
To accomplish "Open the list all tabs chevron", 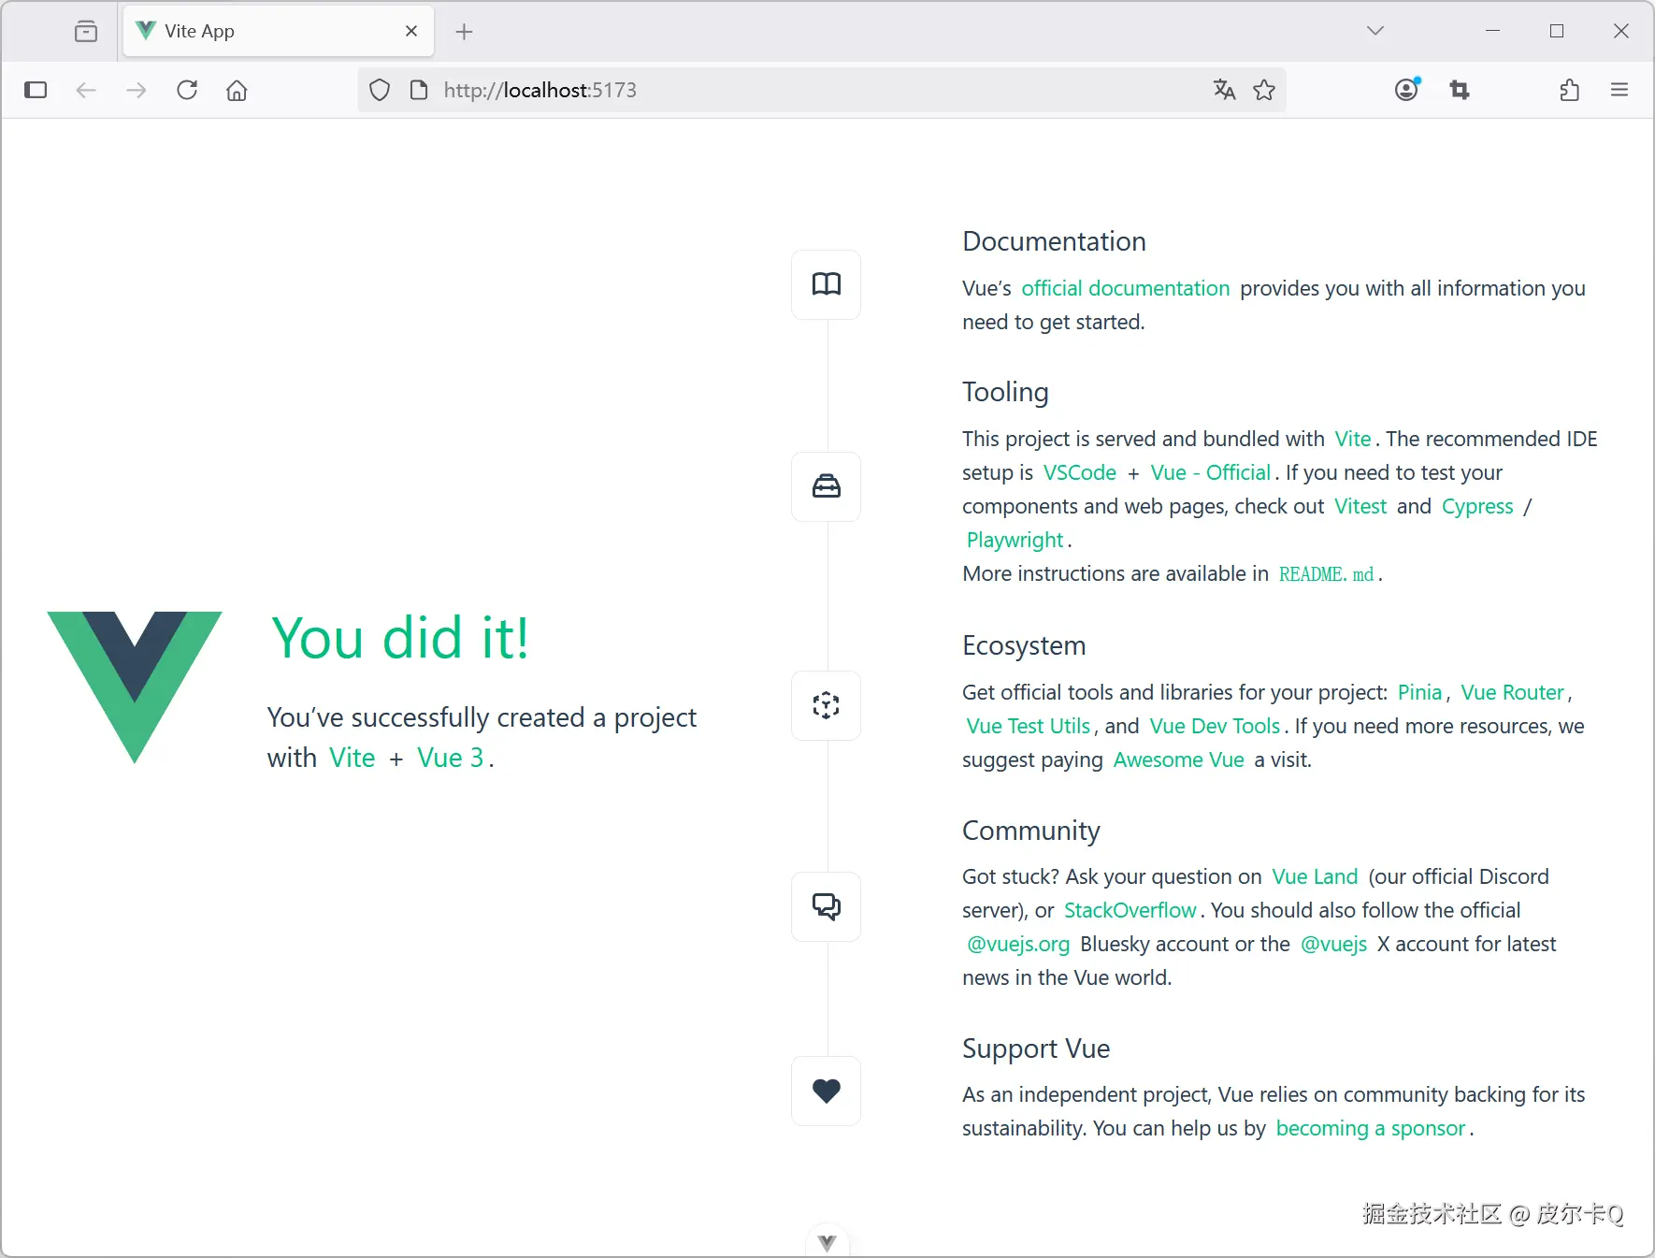I will pos(1374,30).
